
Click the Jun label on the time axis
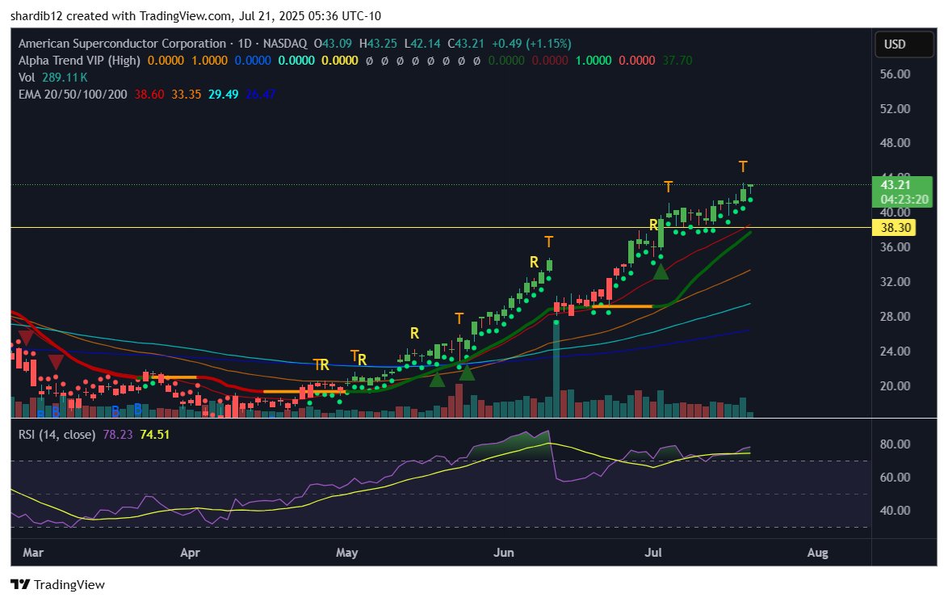504,553
